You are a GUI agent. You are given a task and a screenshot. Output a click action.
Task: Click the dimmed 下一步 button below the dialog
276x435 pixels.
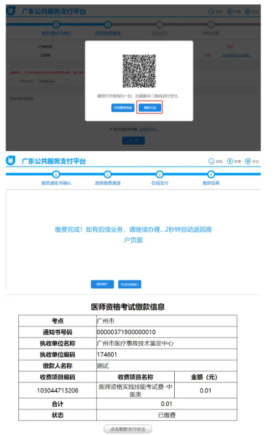click(x=133, y=141)
